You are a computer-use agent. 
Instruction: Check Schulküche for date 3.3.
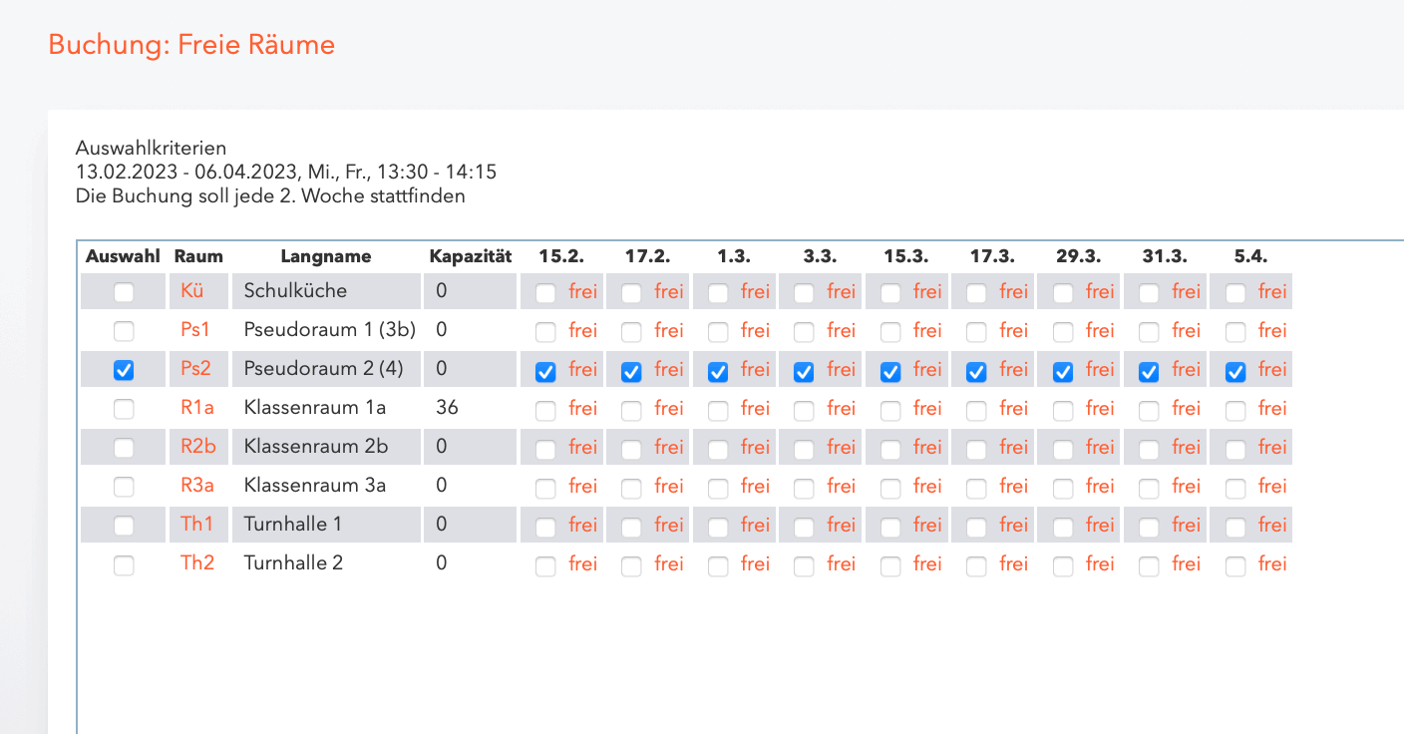point(804,293)
